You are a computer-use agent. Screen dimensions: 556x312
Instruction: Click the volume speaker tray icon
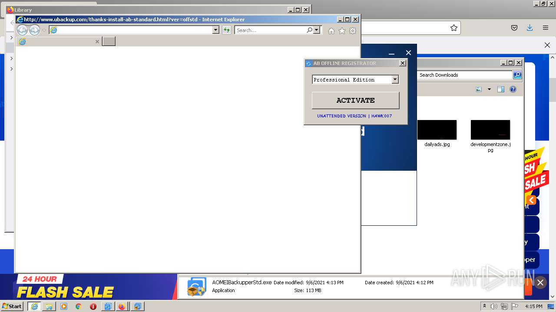pos(494,306)
